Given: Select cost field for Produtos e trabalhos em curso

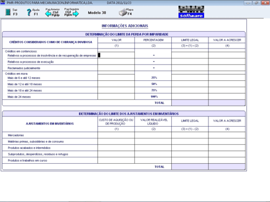Looking at the screenshot, I should pyautogui.click(x=116, y=161).
